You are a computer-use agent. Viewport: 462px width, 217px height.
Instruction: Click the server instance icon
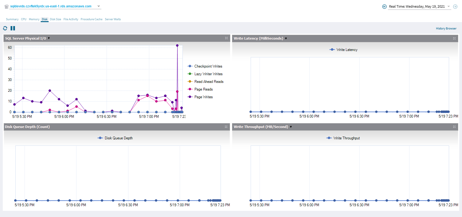(6, 6)
